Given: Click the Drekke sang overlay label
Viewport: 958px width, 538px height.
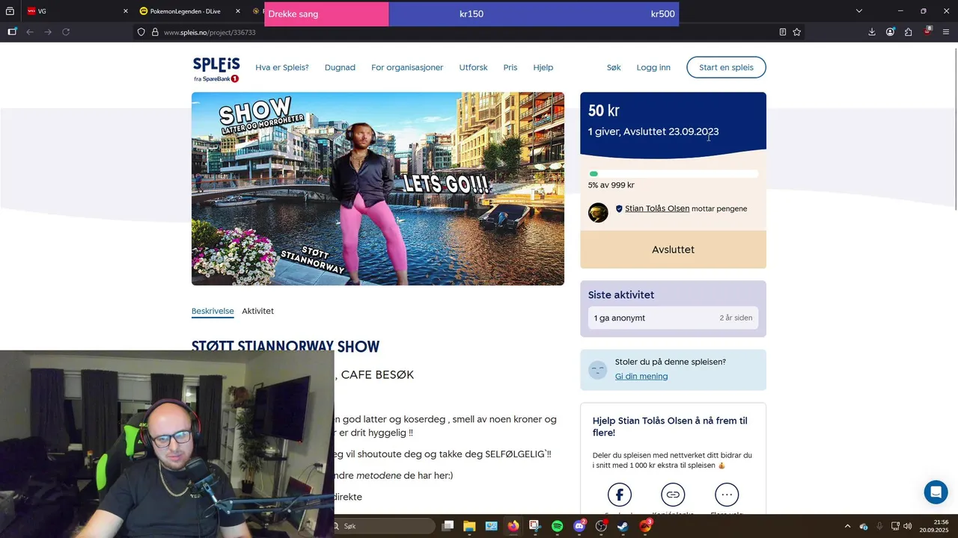Looking at the screenshot, I should tap(294, 14).
